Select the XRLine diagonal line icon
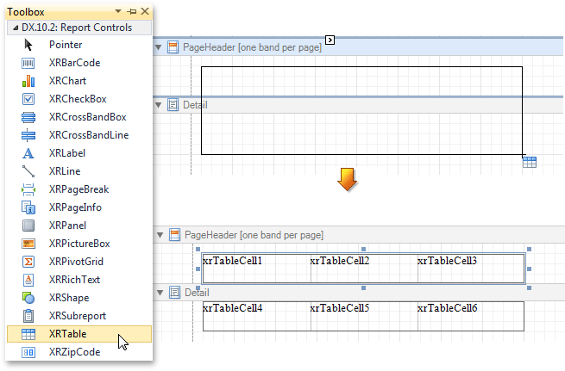The width and height of the screenshot is (565, 371). coord(28,171)
